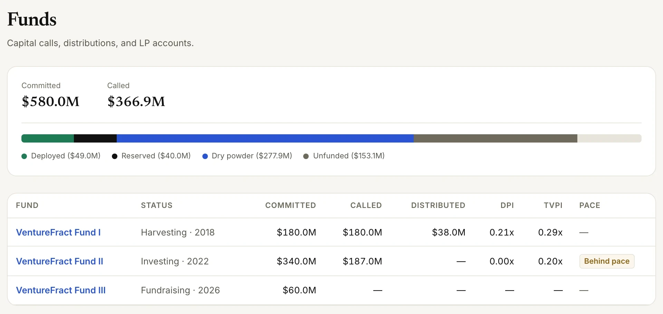The width and height of the screenshot is (663, 314).
Task: Click the $60.0M committed cell
Action: (299, 290)
